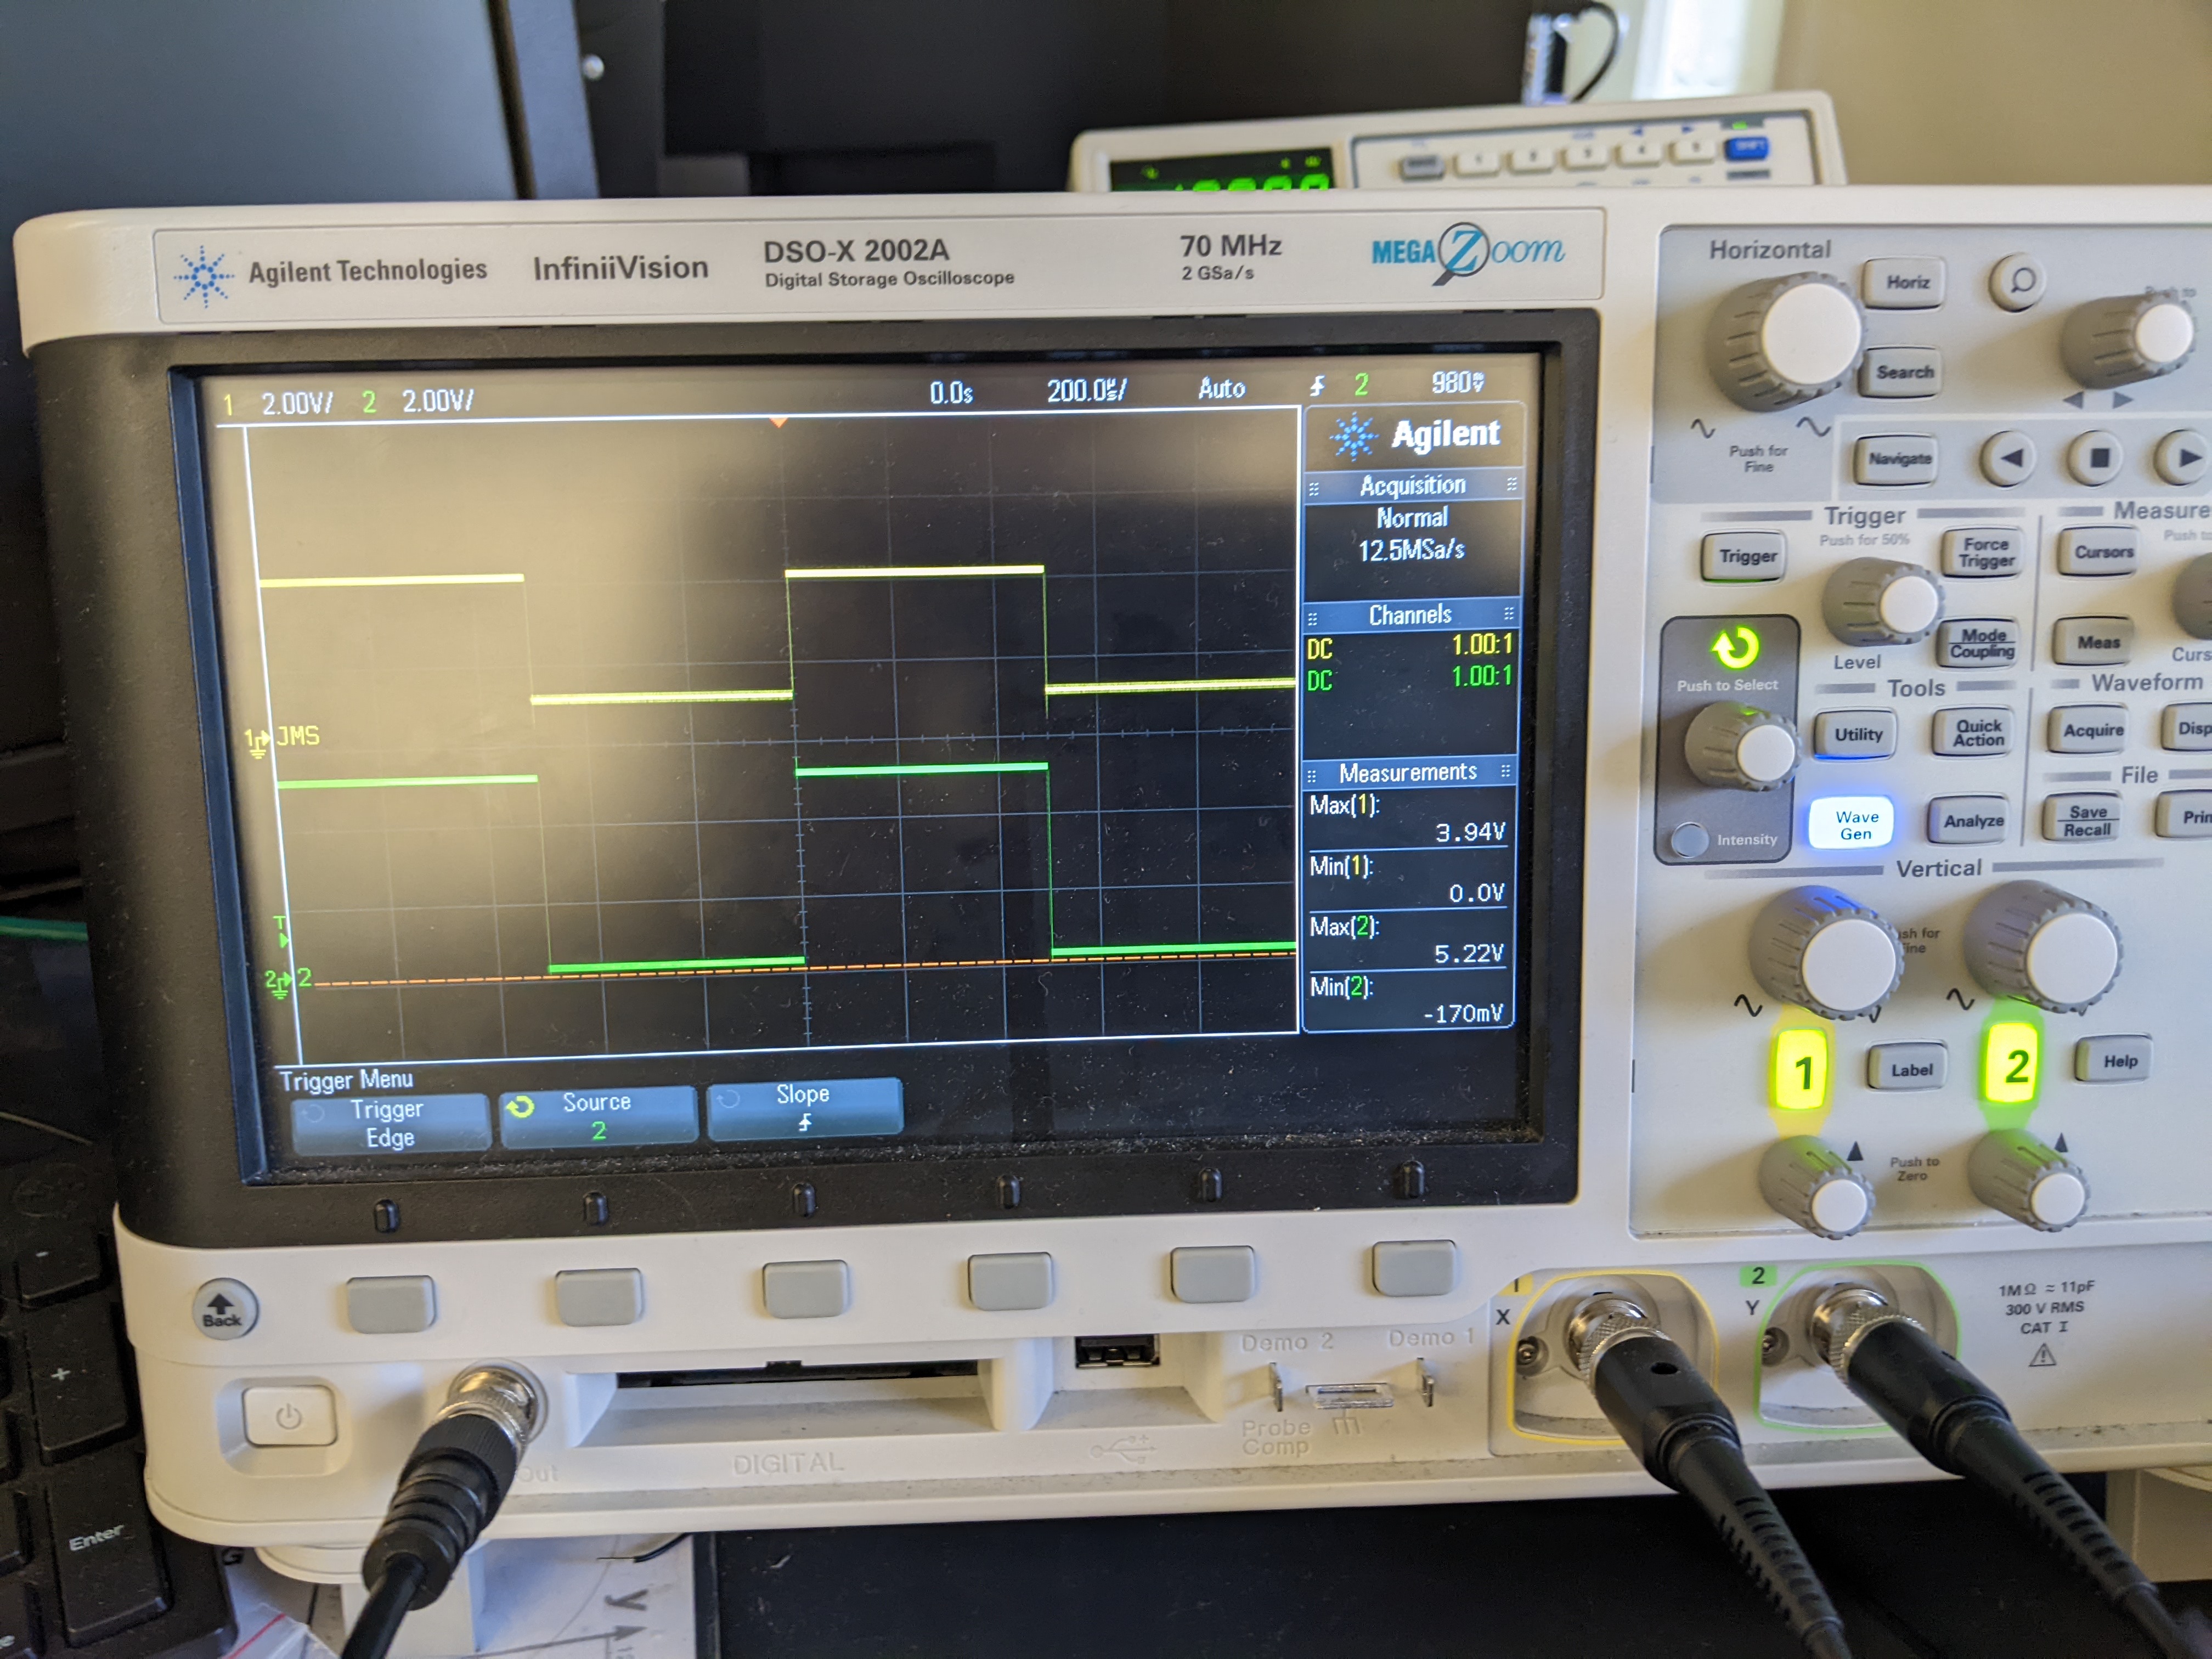Select the Slope softkey menu item
This screenshot has width=2212, height=1659.
(x=804, y=1108)
